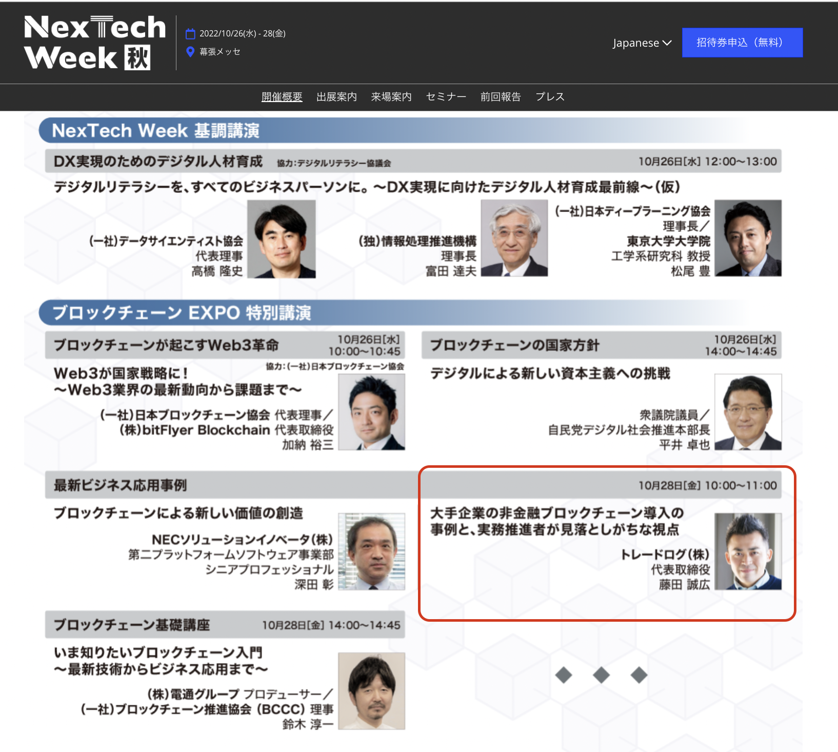The width and height of the screenshot is (838, 752).
Task: Click the company name トレードログ(株)
Action: (665, 555)
